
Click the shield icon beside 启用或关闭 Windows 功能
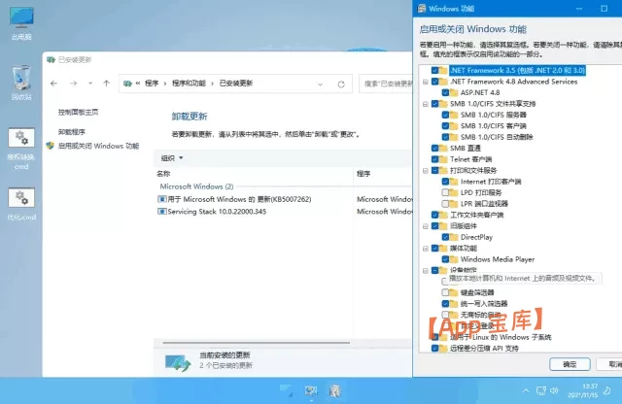click(x=50, y=146)
